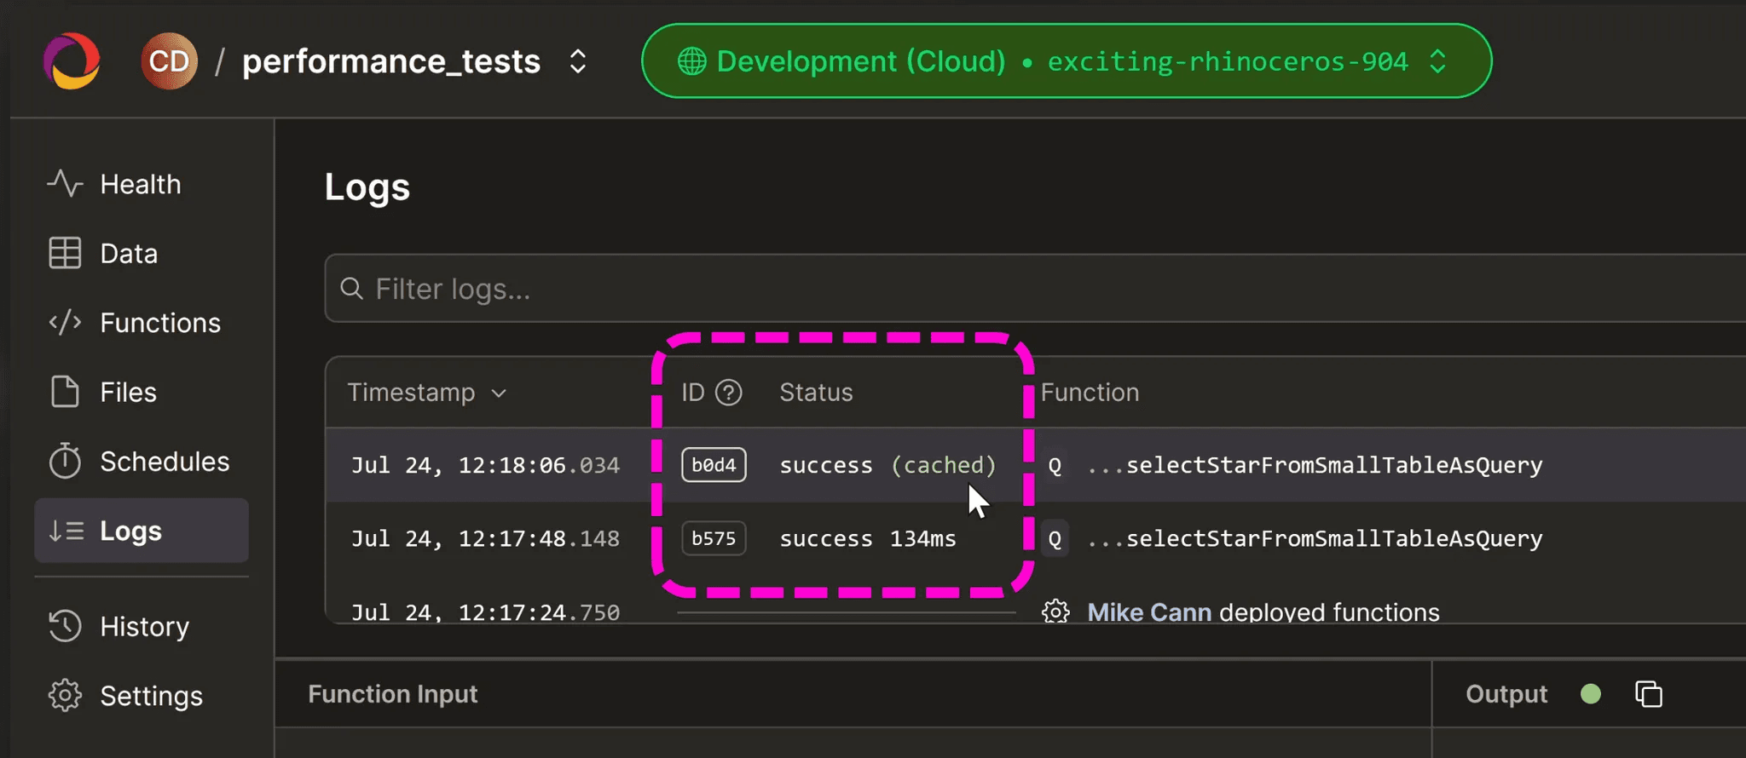
Task: Click the b575 request ID badge
Action: point(714,538)
